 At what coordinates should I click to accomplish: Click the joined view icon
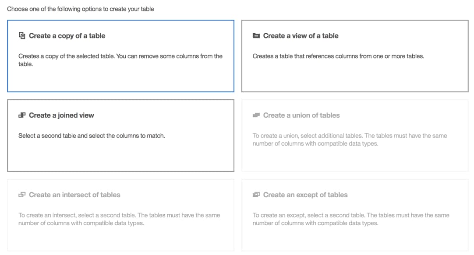[x=21, y=115]
